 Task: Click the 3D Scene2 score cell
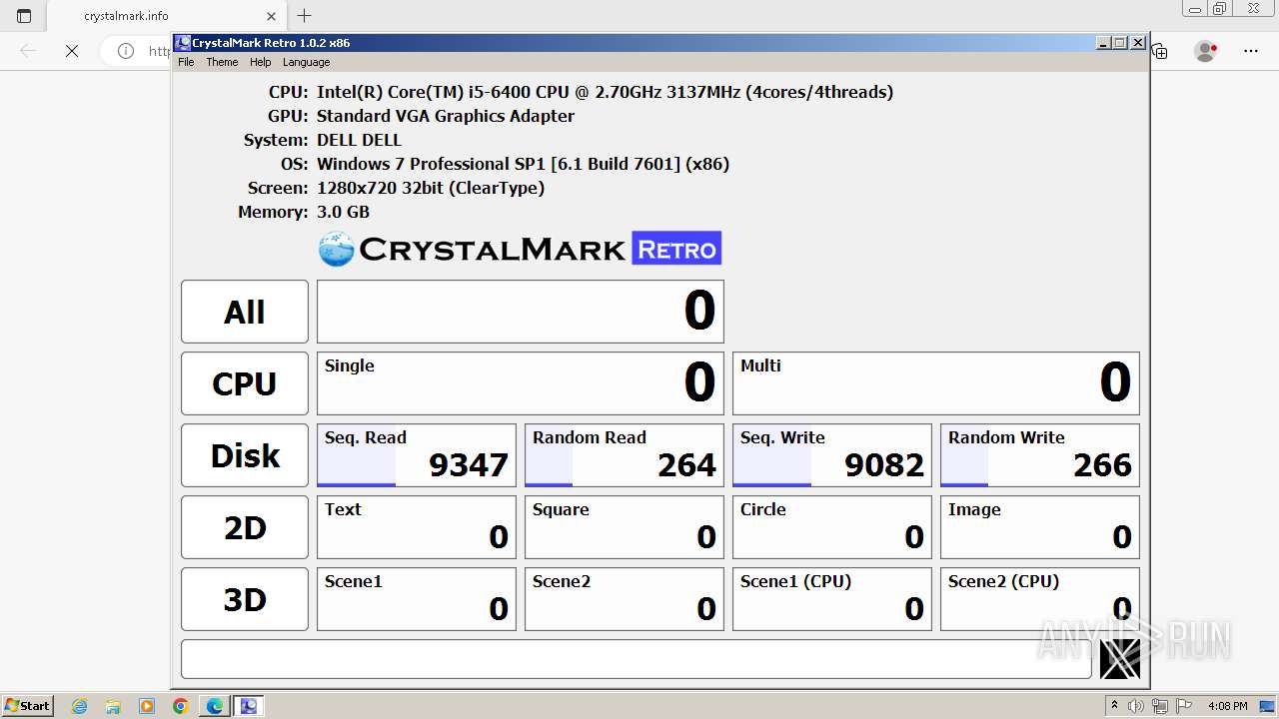pyautogui.click(x=625, y=599)
